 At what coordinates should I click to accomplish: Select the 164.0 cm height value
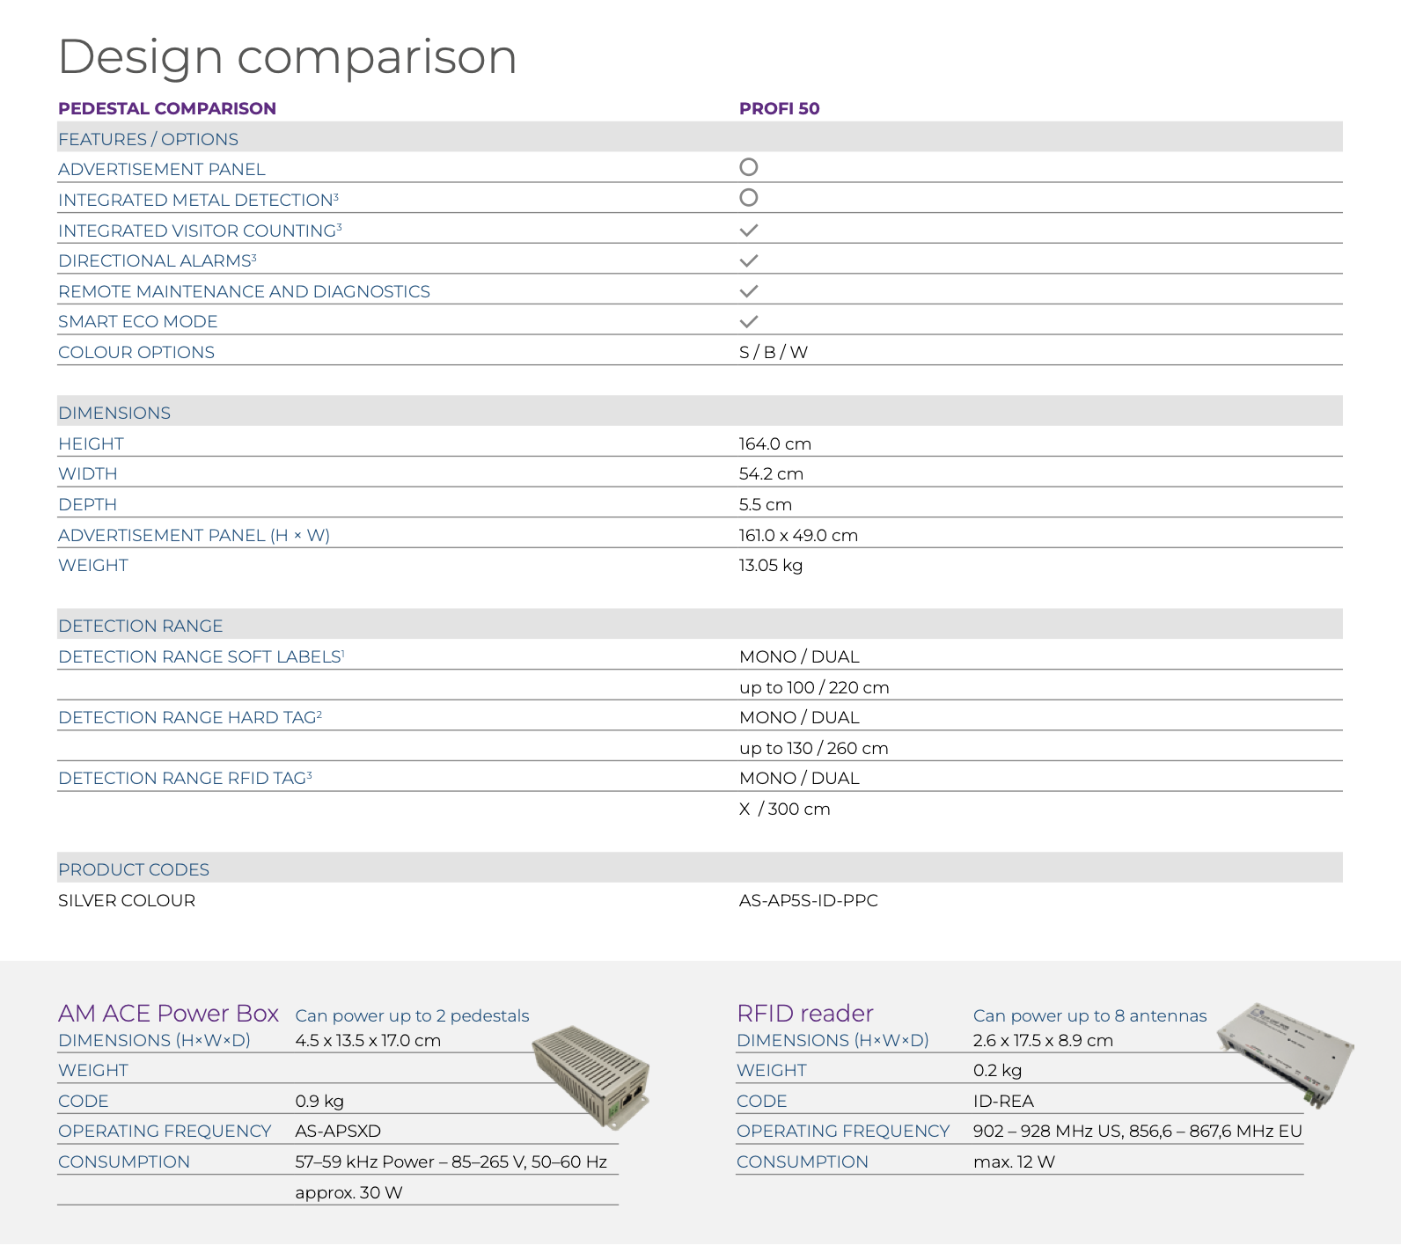775,443
